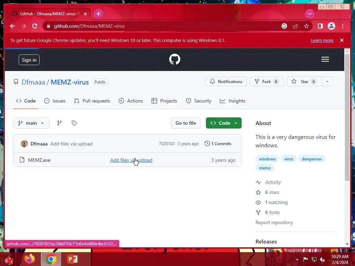
Task: Go to the Actions tab
Action: coord(131,101)
